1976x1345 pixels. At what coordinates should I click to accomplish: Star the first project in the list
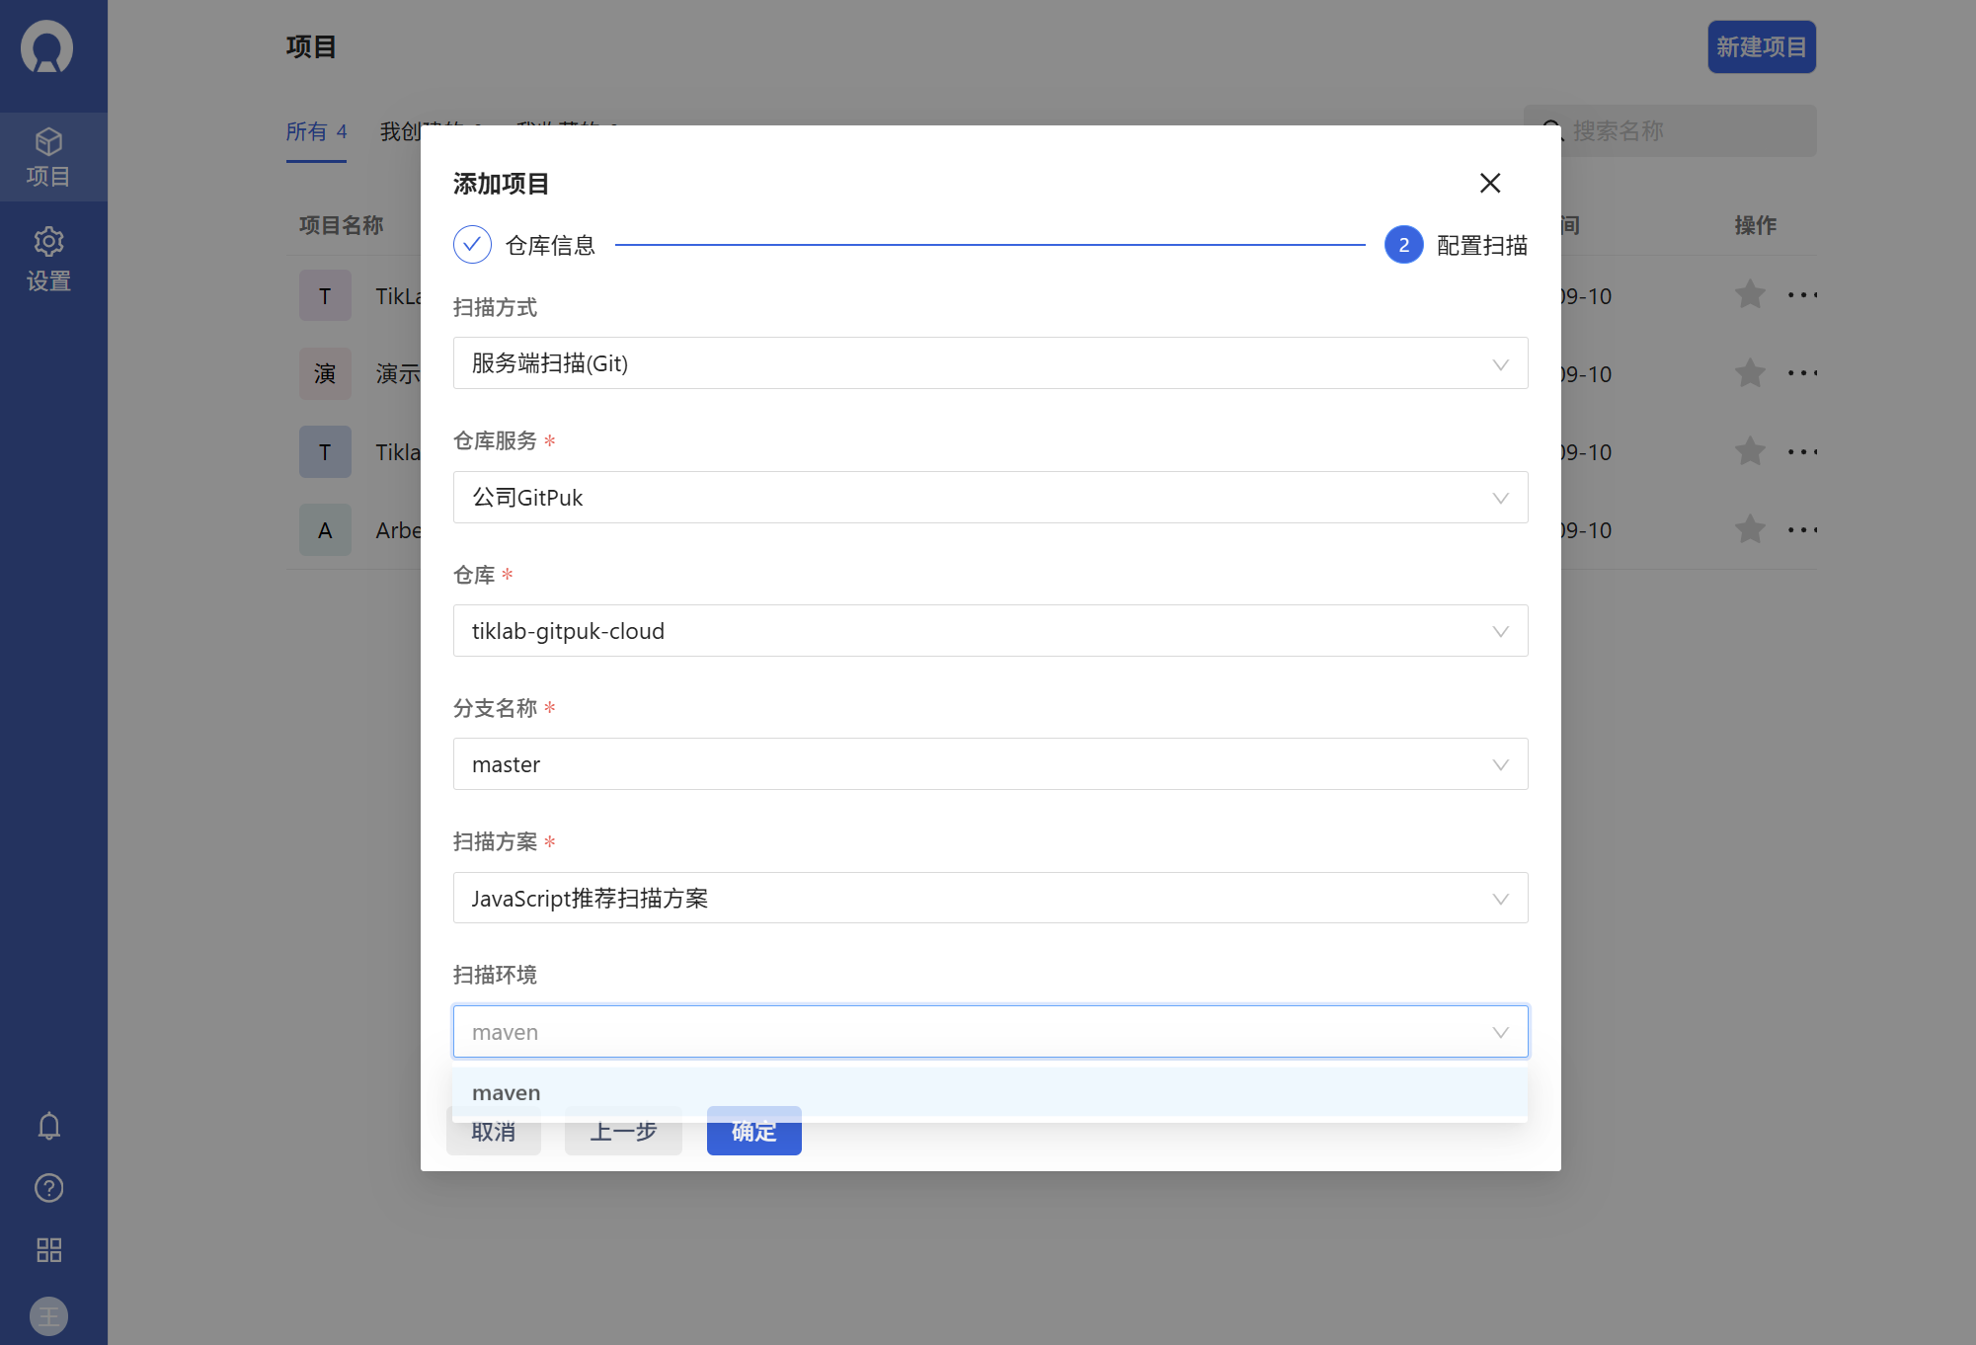(1750, 294)
